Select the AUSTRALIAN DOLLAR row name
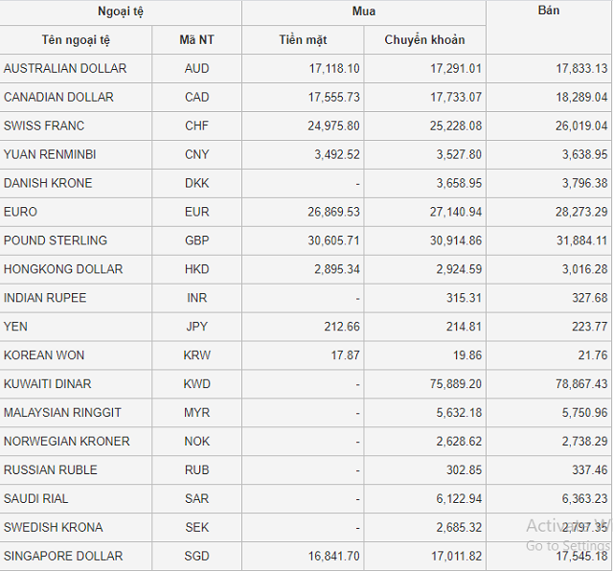Viewport: 613px width, 571px height. coord(65,69)
